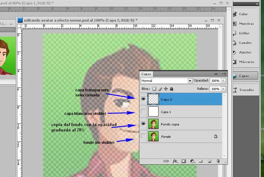Open the Trazados panel

pyautogui.click(x=246, y=90)
